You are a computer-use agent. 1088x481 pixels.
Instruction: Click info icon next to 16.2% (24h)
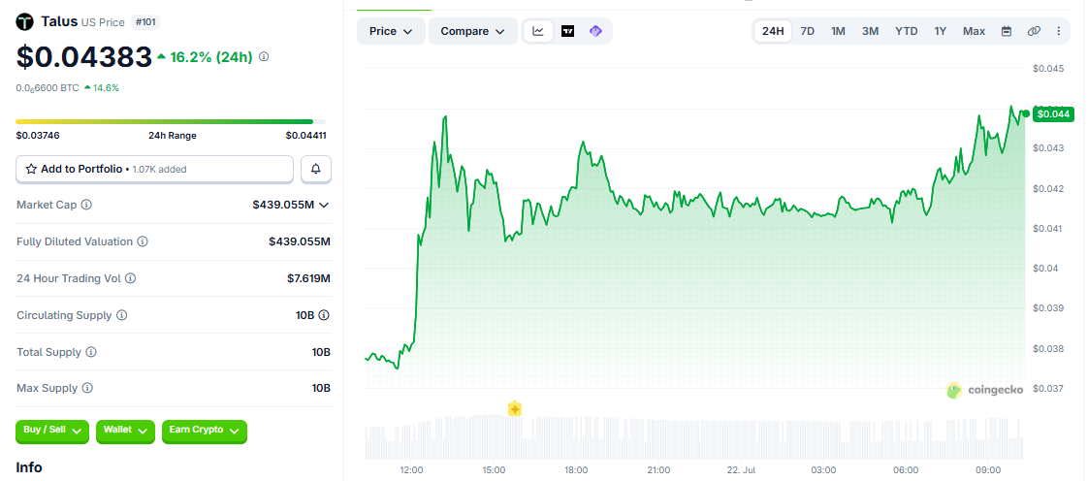[x=264, y=57]
